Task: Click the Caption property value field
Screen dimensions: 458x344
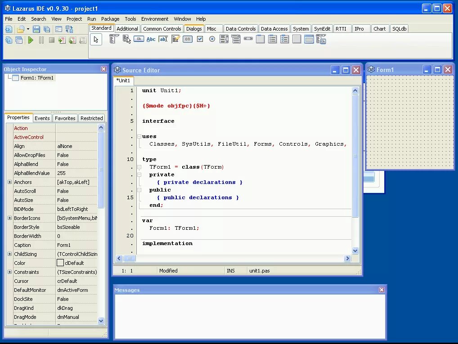Action: (76, 245)
